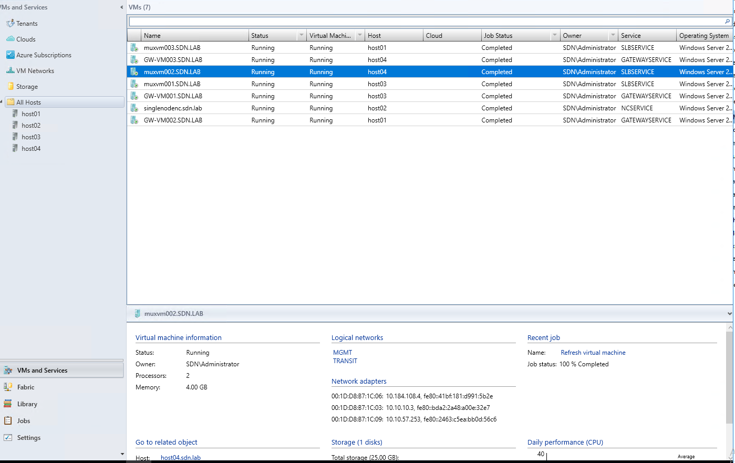Open the Job Status column filter dropdown

pyautogui.click(x=555, y=35)
